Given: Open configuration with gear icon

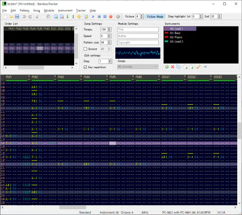Looking at the screenshot, I should coord(118,17).
